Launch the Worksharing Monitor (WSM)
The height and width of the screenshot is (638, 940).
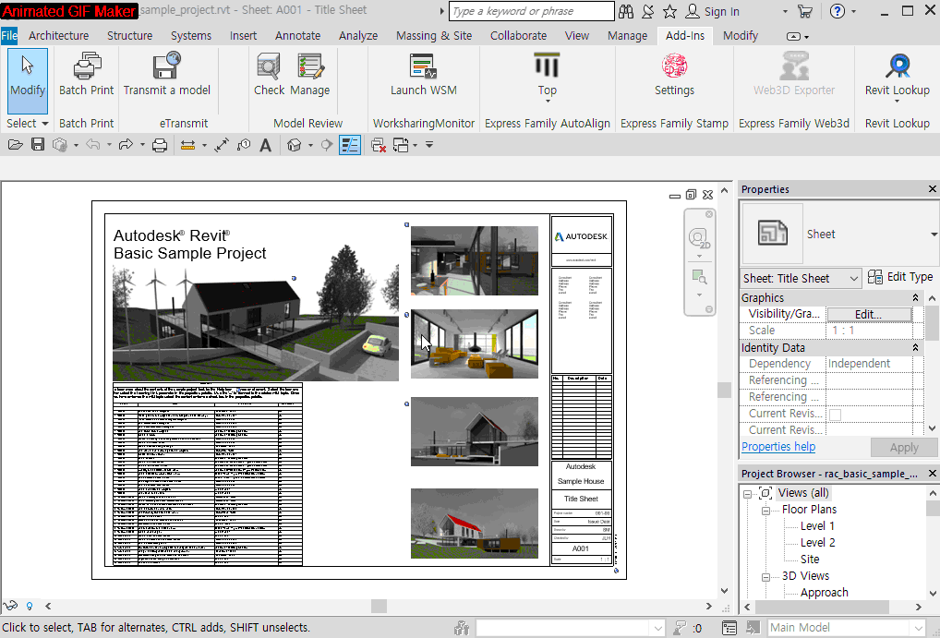coord(423,72)
